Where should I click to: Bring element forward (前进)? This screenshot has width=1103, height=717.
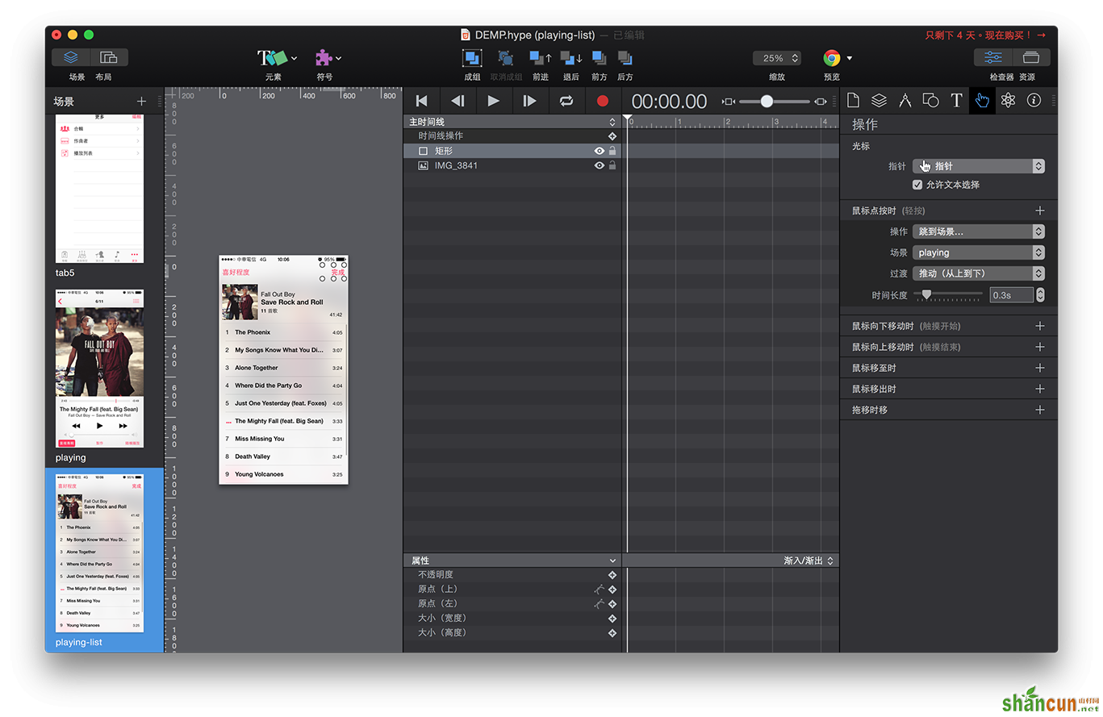[x=540, y=58]
